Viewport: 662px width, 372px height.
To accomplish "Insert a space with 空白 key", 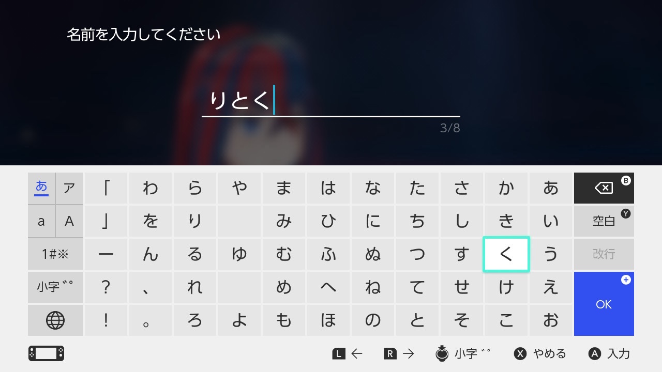I will (604, 221).
